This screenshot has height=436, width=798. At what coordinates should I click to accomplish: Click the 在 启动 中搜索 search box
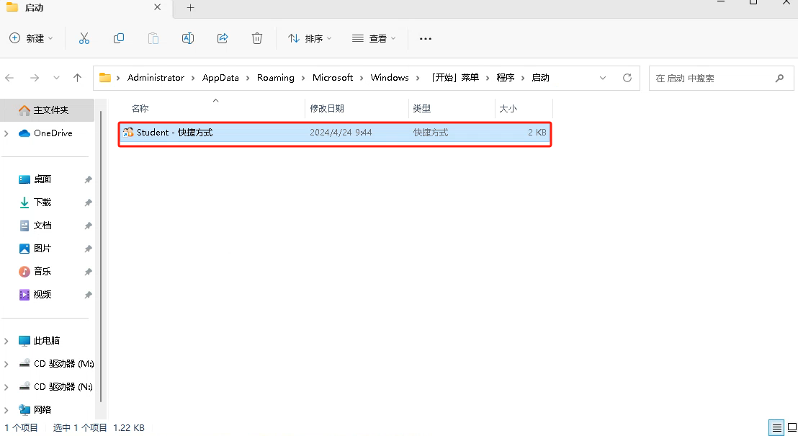click(713, 78)
